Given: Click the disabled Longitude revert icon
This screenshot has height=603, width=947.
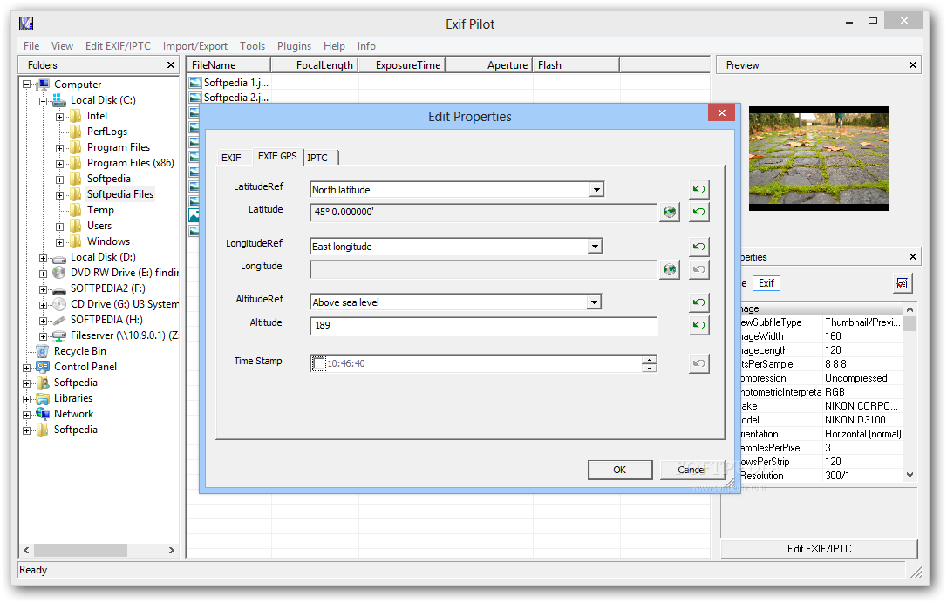Looking at the screenshot, I should (x=698, y=269).
